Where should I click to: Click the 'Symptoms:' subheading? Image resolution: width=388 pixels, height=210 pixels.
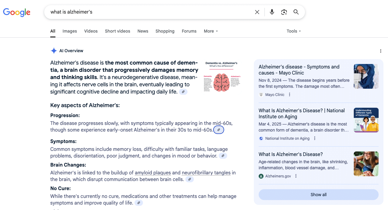pyautogui.click(x=63, y=141)
